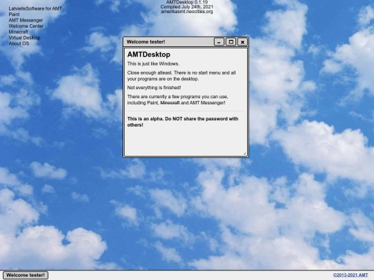Open AMT Messenger program
374x280 pixels.
click(x=26, y=20)
